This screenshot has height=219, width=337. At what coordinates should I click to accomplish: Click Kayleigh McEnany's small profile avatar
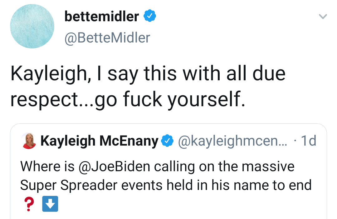click(x=29, y=140)
